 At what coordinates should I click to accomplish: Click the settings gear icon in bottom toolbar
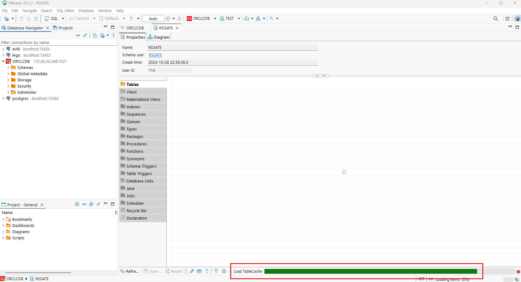[x=224, y=271]
